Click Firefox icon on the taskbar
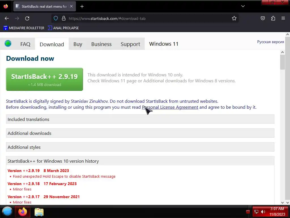The image size is (290, 218). point(23,211)
